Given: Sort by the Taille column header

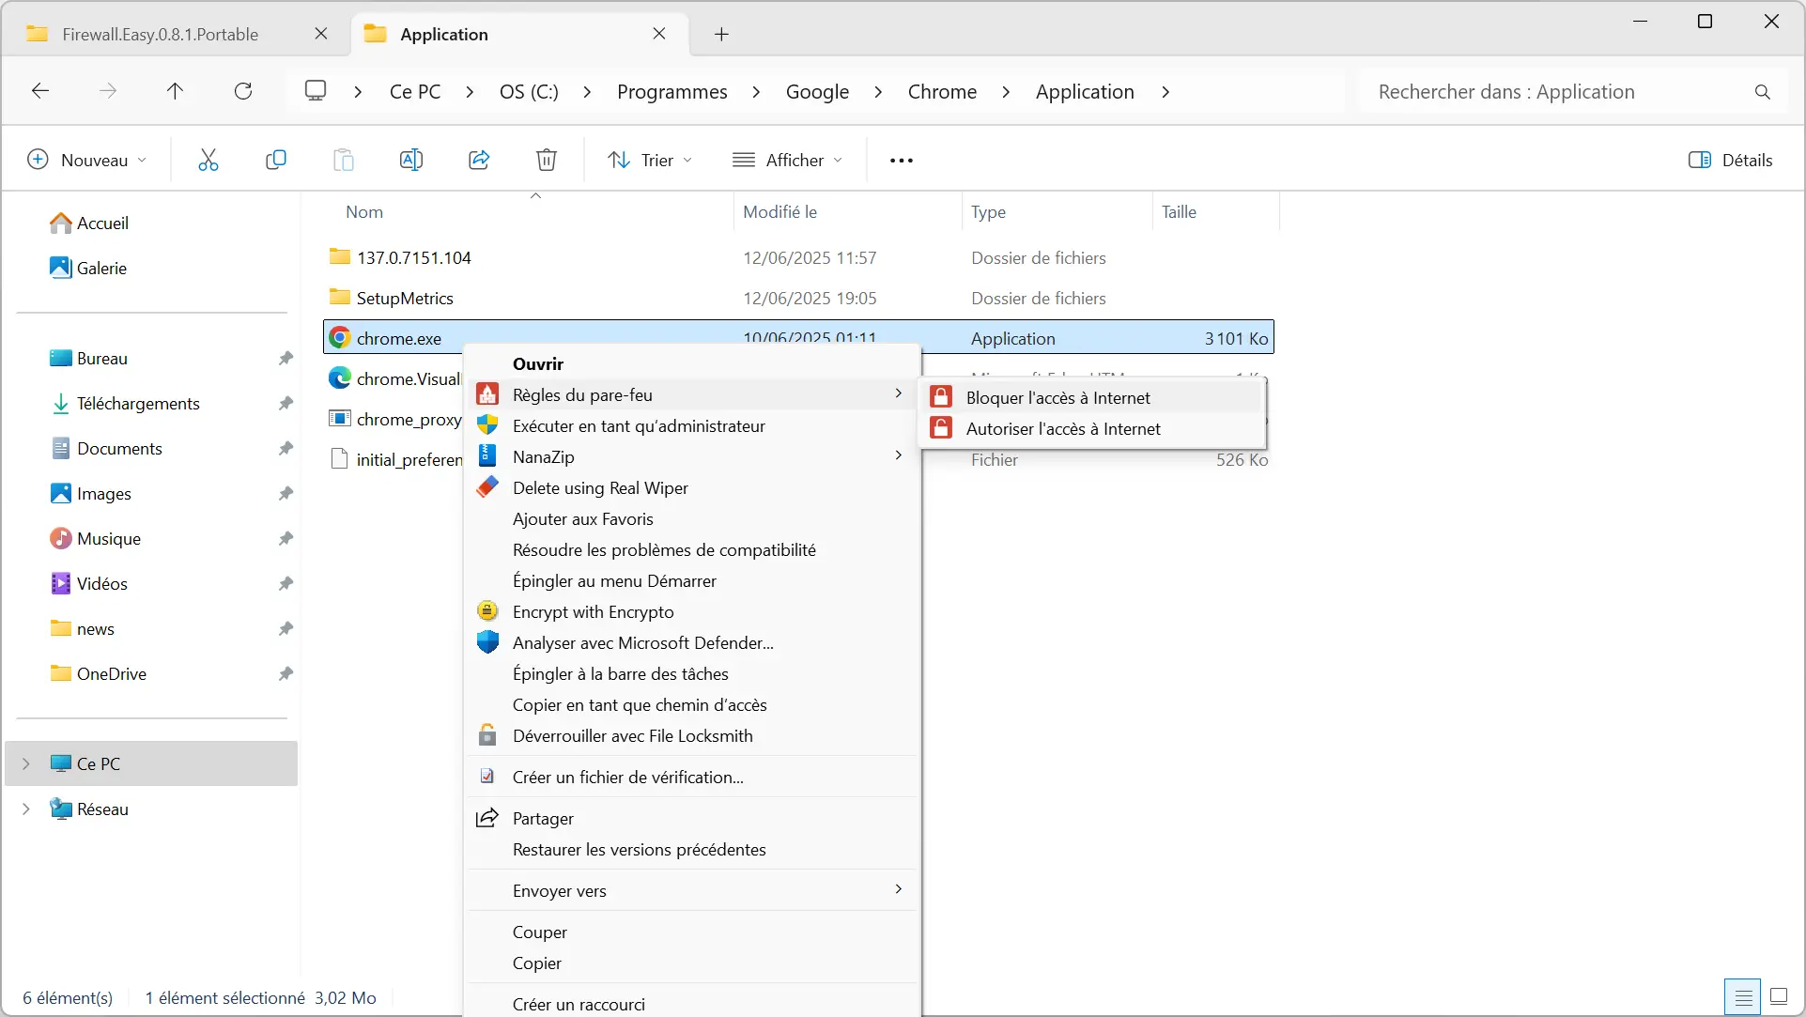Looking at the screenshot, I should tap(1179, 212).
